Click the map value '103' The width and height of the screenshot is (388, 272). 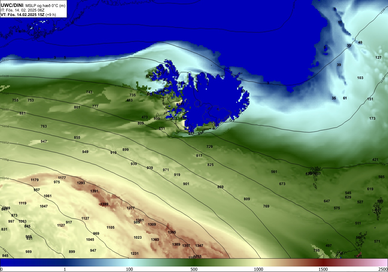(360, 78)
